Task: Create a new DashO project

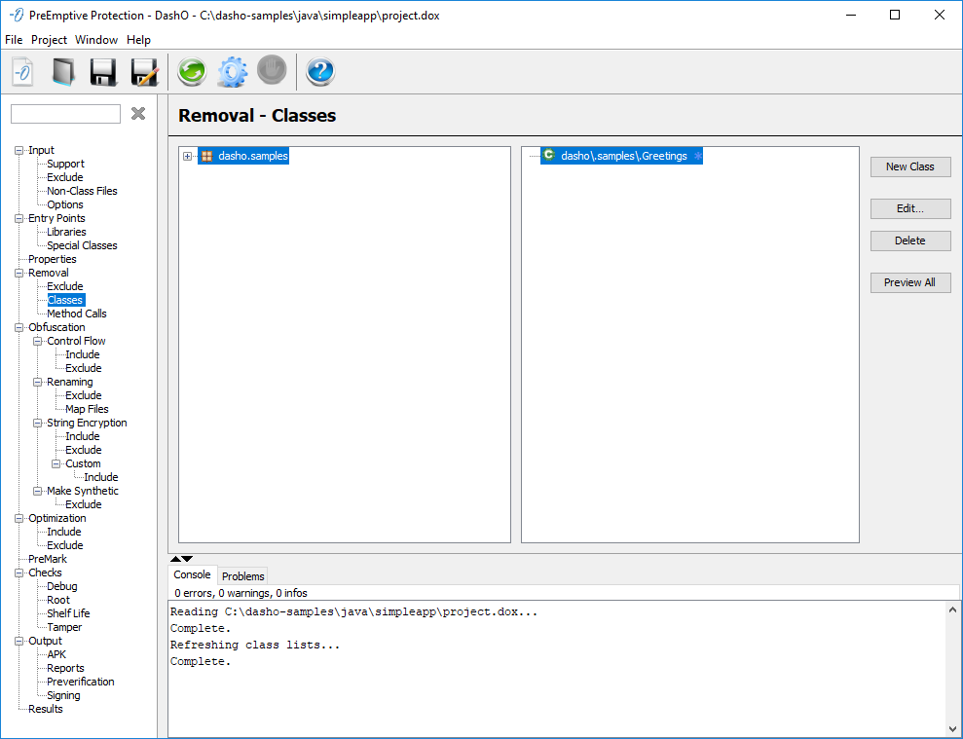Action: click(x=22, y=72)
